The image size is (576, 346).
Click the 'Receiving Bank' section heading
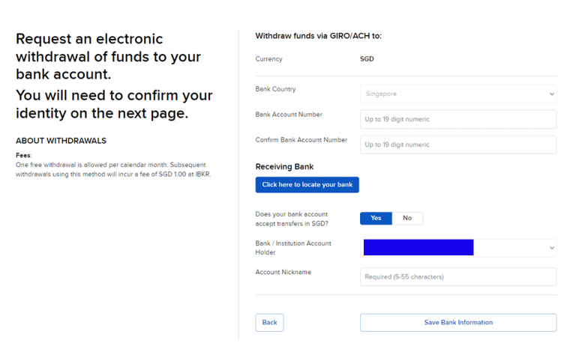[284, 166]
